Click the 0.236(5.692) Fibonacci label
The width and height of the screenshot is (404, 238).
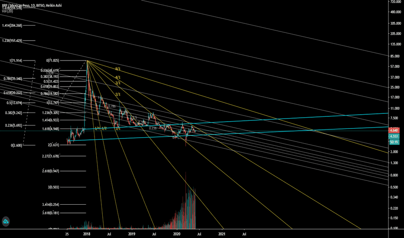(x=14, y=125)
